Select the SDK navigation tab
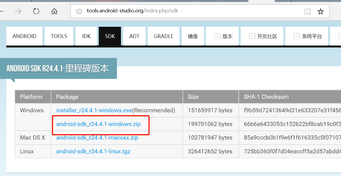 point(110,36)
